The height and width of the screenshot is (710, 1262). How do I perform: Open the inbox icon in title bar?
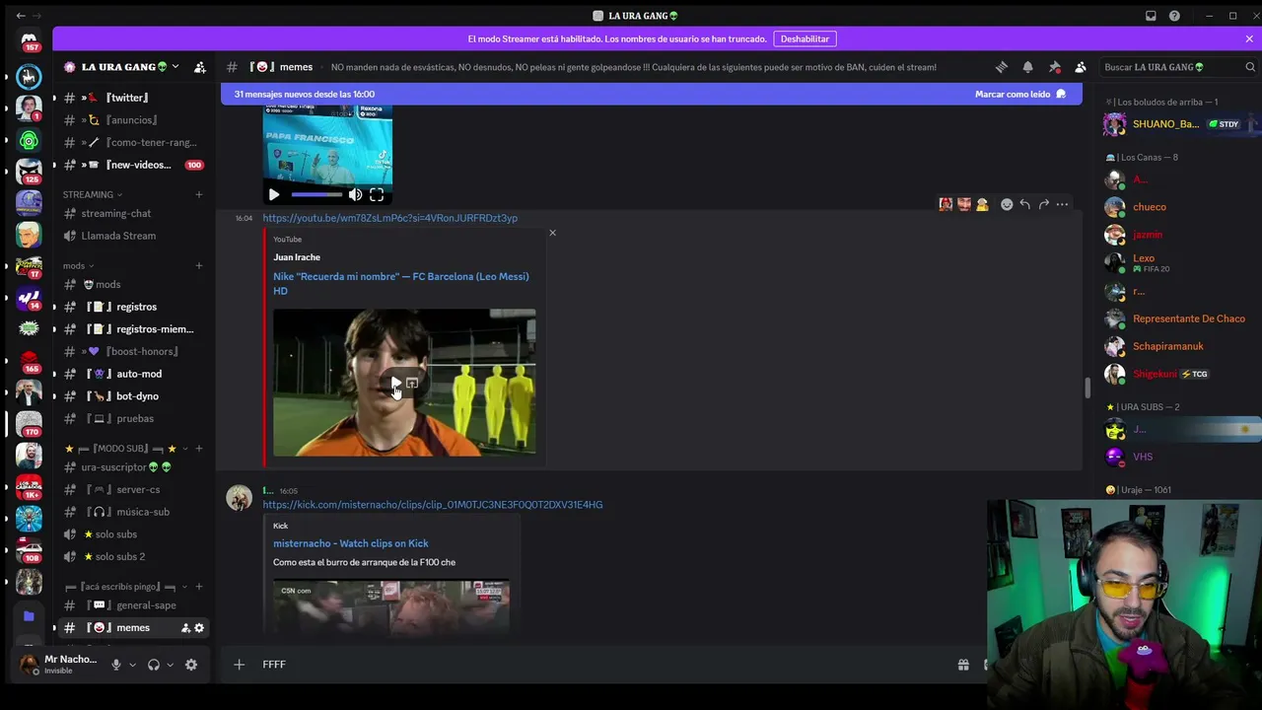[1151, 16]
